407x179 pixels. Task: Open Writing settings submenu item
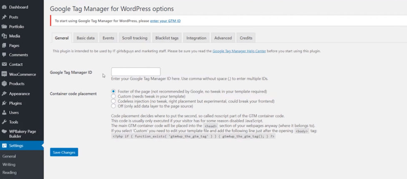(x=9, y=164)
